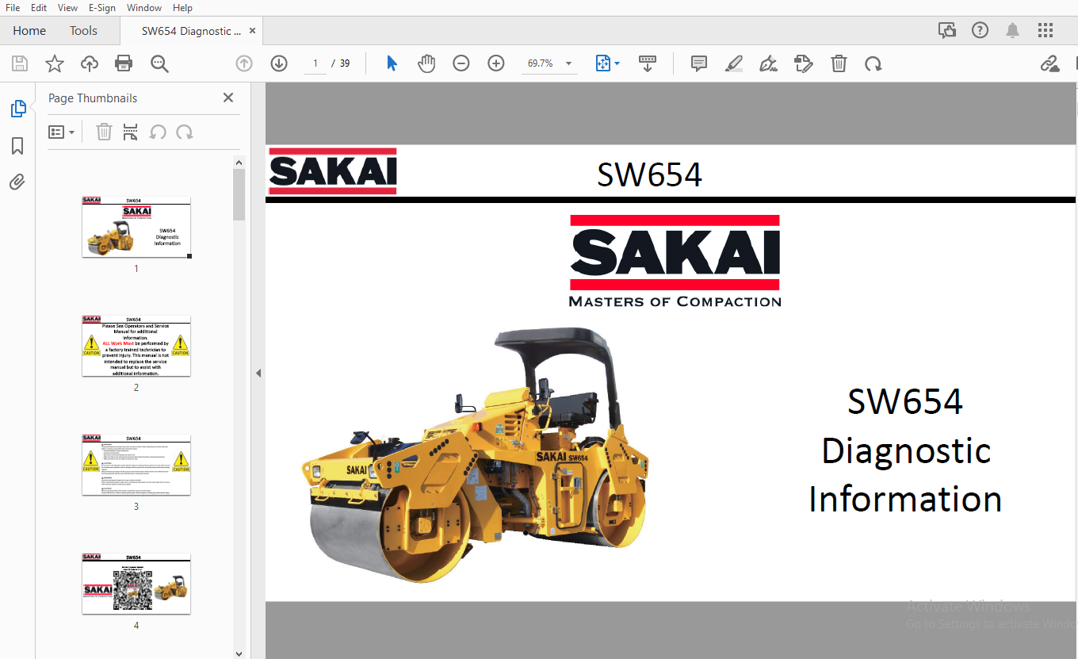Select the highlight text pen tool
Image resolution: width=1078 pixels, height=659 pixels.
pyautogui.click(x=734, y=63)
